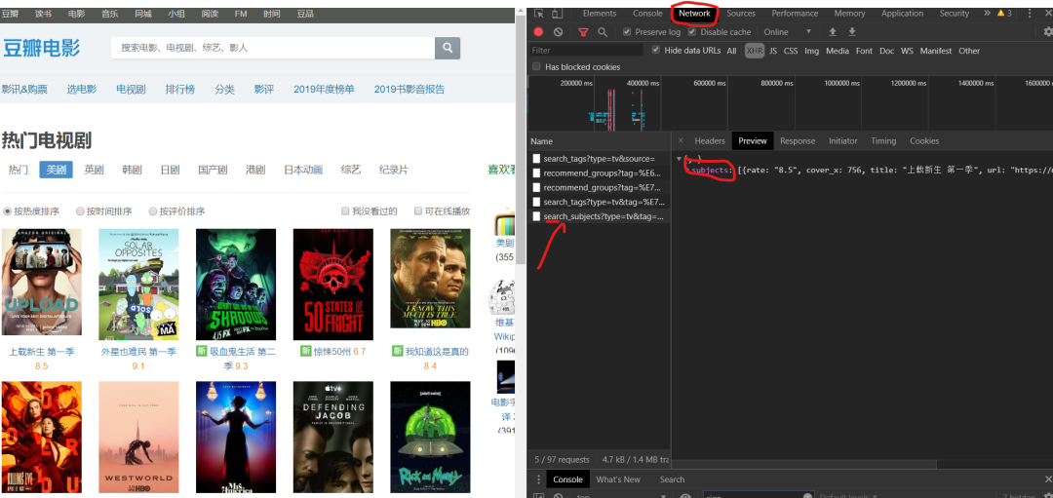
Task: Click the import HAR upload arrow icon
Action: point(833,31)
